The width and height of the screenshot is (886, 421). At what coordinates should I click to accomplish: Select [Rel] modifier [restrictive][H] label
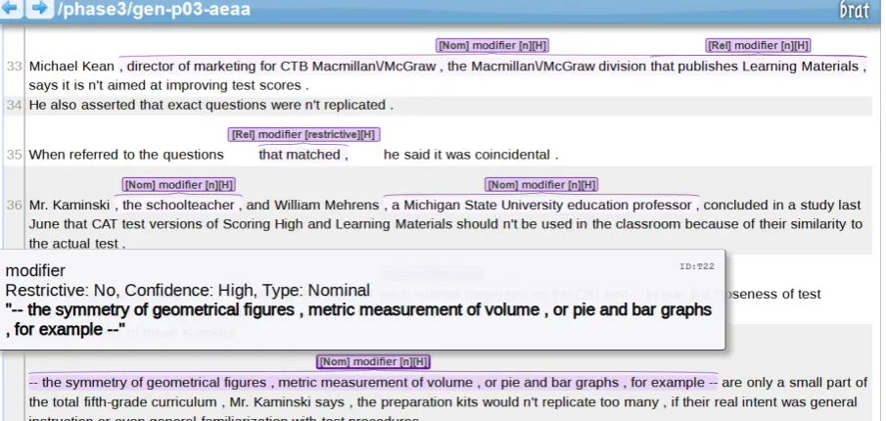(x=303, y=134)
